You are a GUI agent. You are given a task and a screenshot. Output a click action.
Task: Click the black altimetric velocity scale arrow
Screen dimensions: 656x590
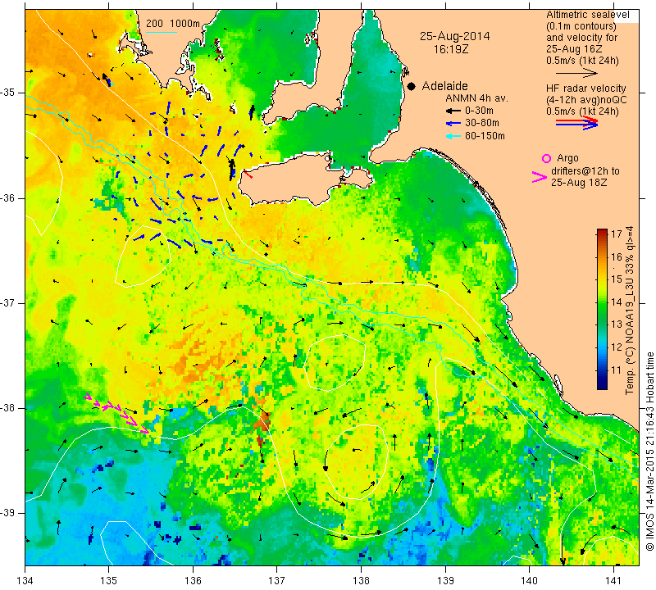click(x=577, y=73)
